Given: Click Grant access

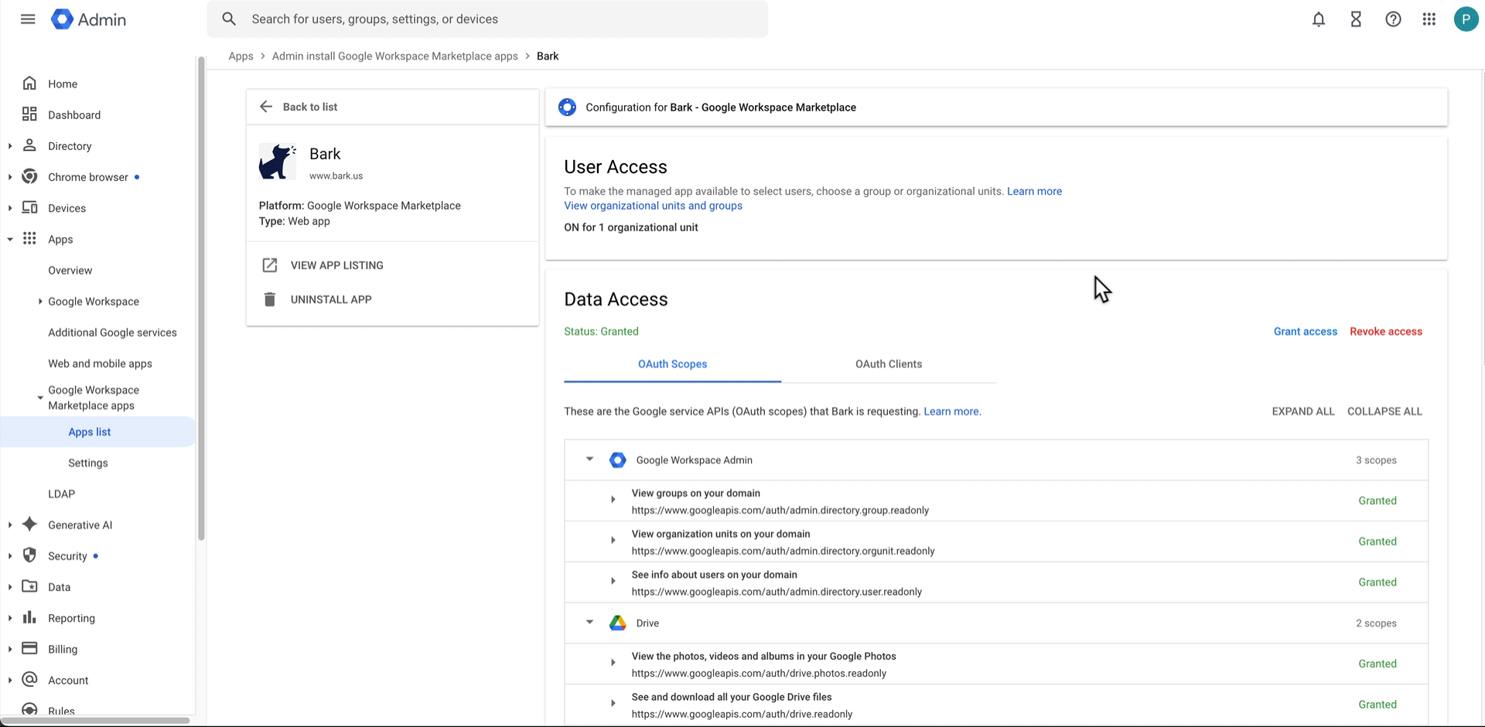Looking at the screenshot, I should tap(1305, 331).
